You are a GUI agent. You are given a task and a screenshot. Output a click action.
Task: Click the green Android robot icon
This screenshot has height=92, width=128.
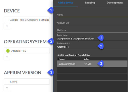8,51
